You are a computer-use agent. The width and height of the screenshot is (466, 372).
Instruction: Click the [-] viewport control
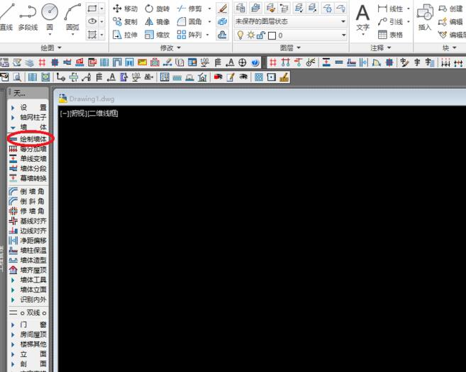click(65, 114)
